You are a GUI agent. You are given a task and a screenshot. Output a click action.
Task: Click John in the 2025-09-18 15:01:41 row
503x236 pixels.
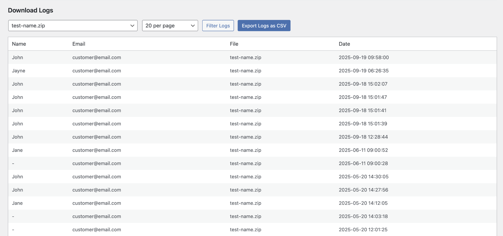(x=18, y=111)
